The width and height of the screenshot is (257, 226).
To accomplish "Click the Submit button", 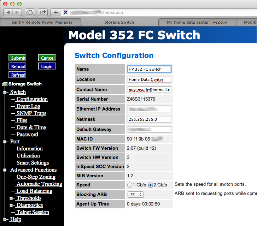I will coord(17,58).
